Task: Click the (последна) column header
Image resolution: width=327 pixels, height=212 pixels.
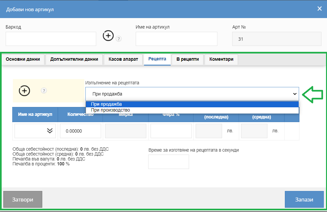Action: point(216,117)
